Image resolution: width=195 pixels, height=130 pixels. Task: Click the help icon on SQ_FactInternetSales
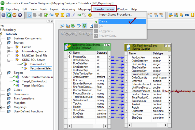[166, 46]
